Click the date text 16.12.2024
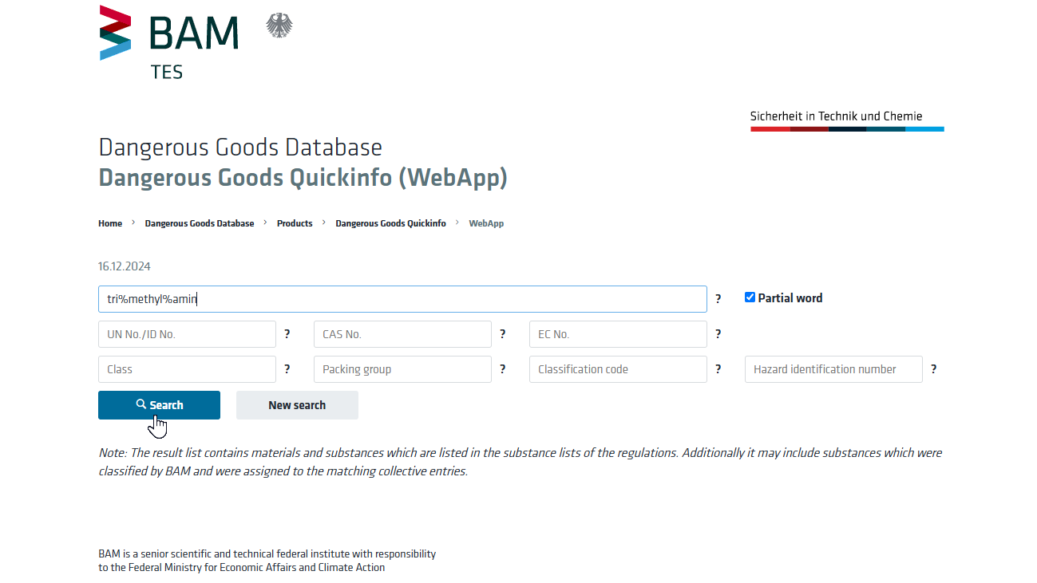 (x=125, y=266)
